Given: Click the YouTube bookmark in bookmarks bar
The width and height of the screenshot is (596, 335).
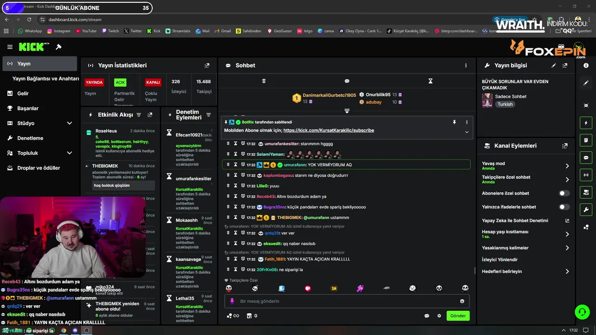Looking at the screenshot, I should click(86, 31).
